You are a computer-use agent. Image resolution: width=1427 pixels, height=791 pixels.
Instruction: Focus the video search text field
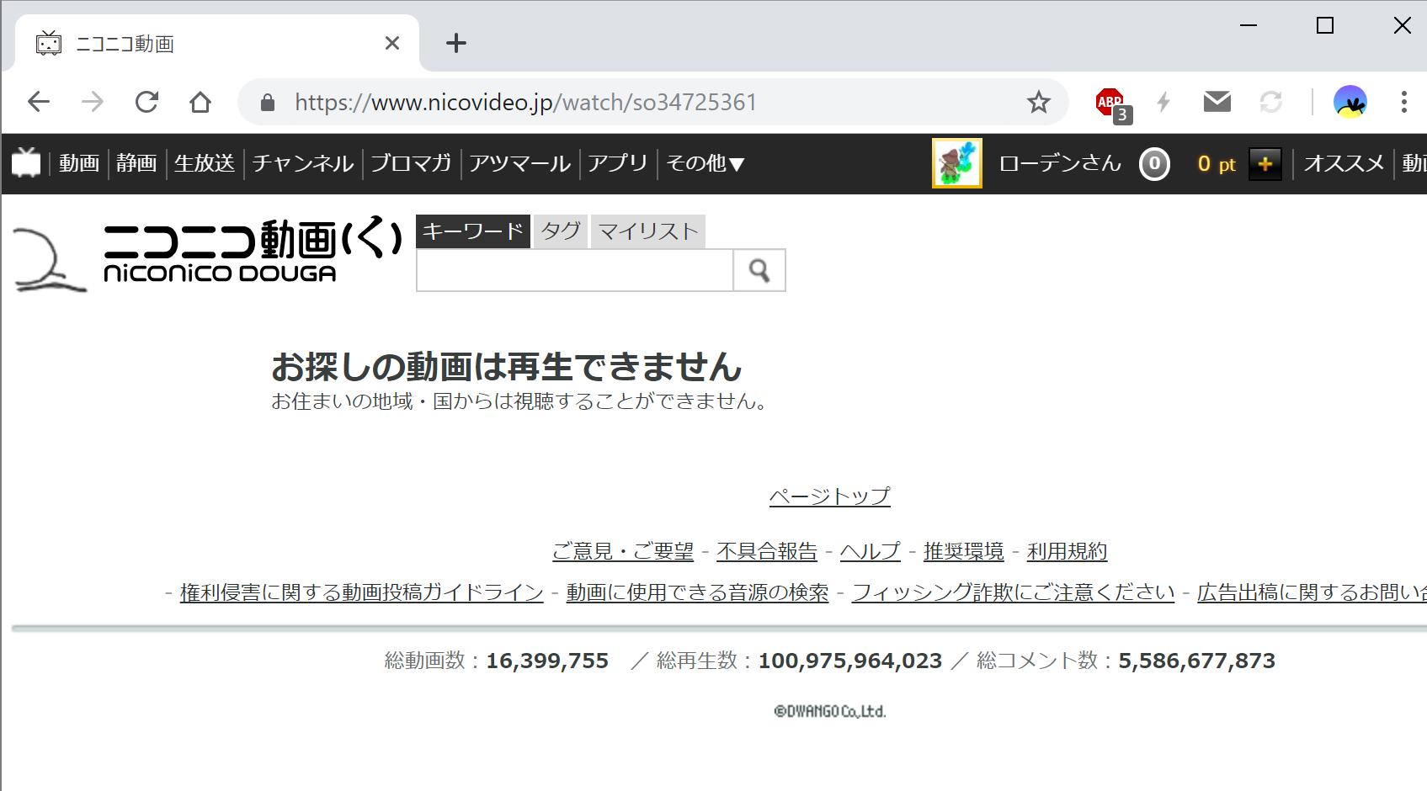(575, 270)
